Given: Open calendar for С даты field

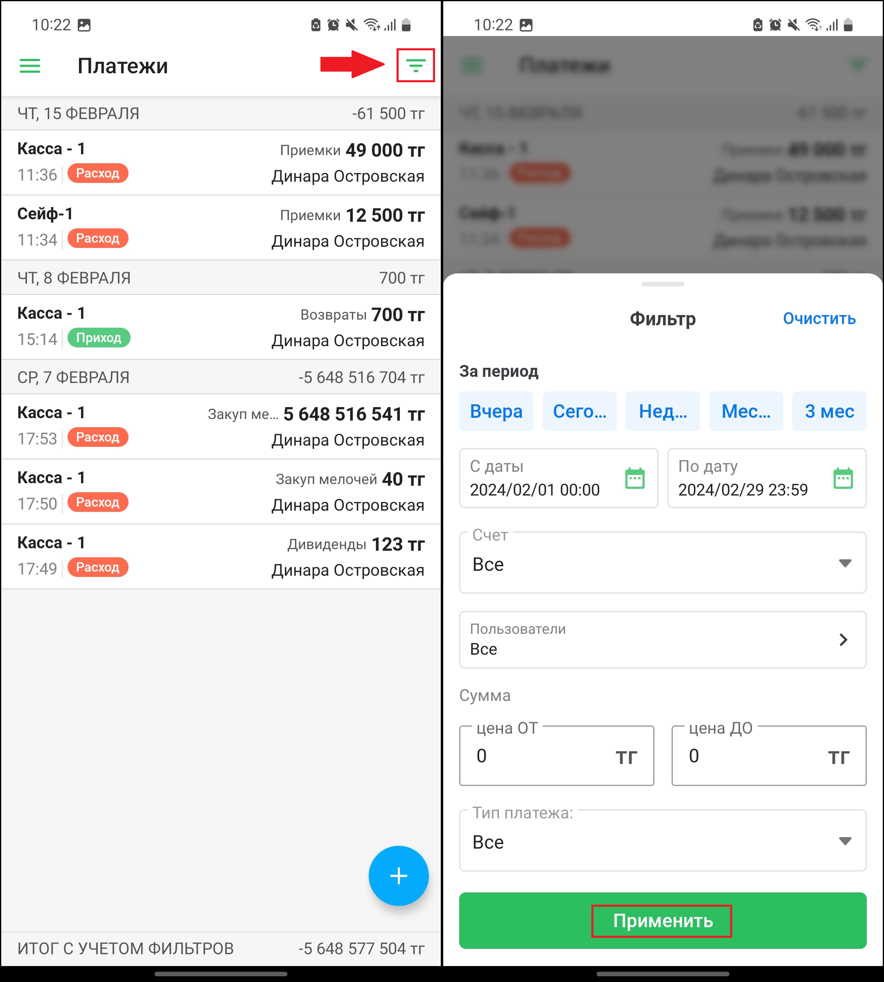Looking at the screenshot, I should tap(634, 478).
